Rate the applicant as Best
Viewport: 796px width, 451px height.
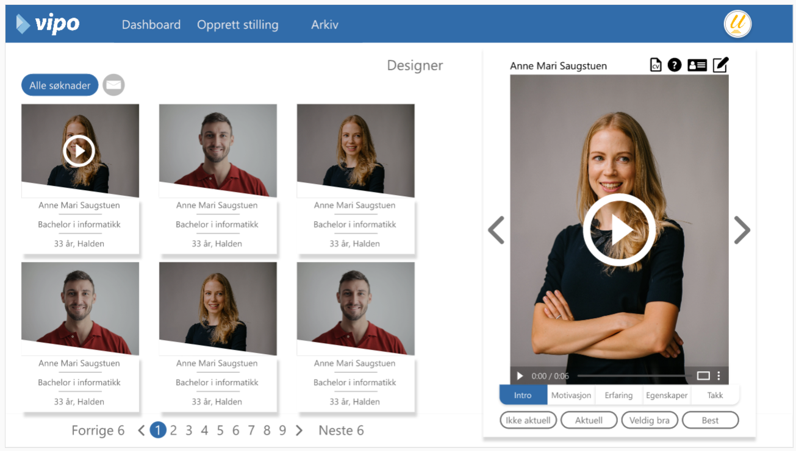pyautogui.click(x=710, y=421)
